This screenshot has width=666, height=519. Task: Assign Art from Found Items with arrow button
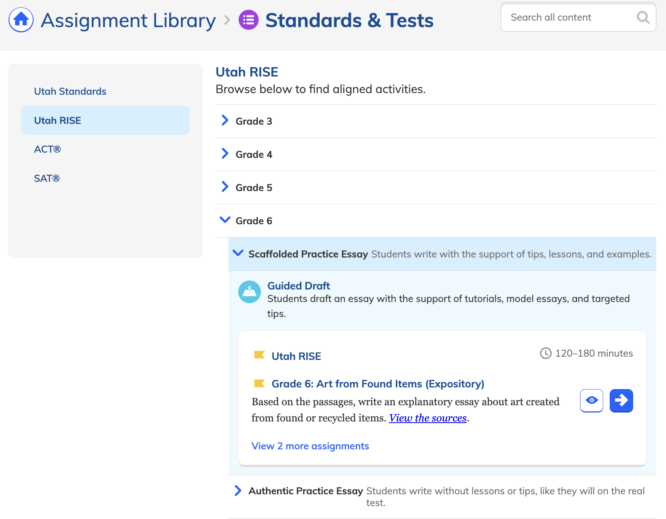pos(621,400)
